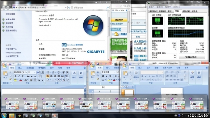210x118 pixels.
Task: Open the Office button in Excel
Action: tap(92, 66)
